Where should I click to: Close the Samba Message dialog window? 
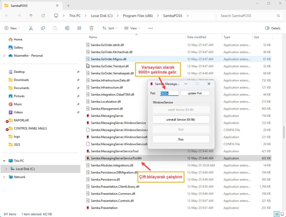pyautogui.click(x=209, y=84)
